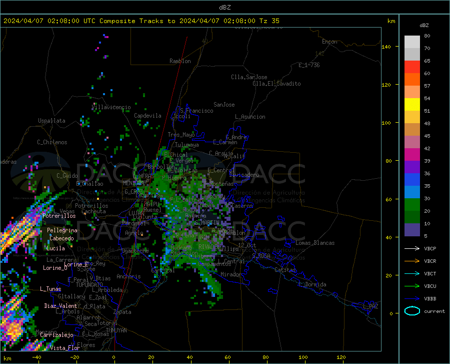The height and width of the screenshot is (364, 450).
Task: Pick the deep orange 57-60 dBZ swatch
Action: click(412, 79)
